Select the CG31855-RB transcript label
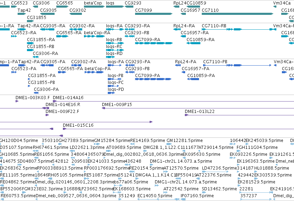The image size is (294, 201). point(41,47)
